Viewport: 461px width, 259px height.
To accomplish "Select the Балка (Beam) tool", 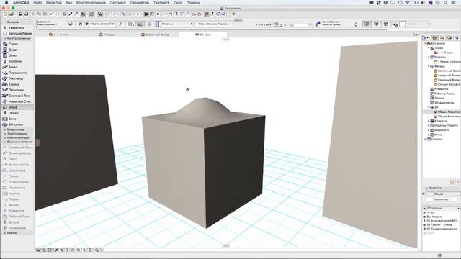I will pyautogui.click(x=17, y=67).
